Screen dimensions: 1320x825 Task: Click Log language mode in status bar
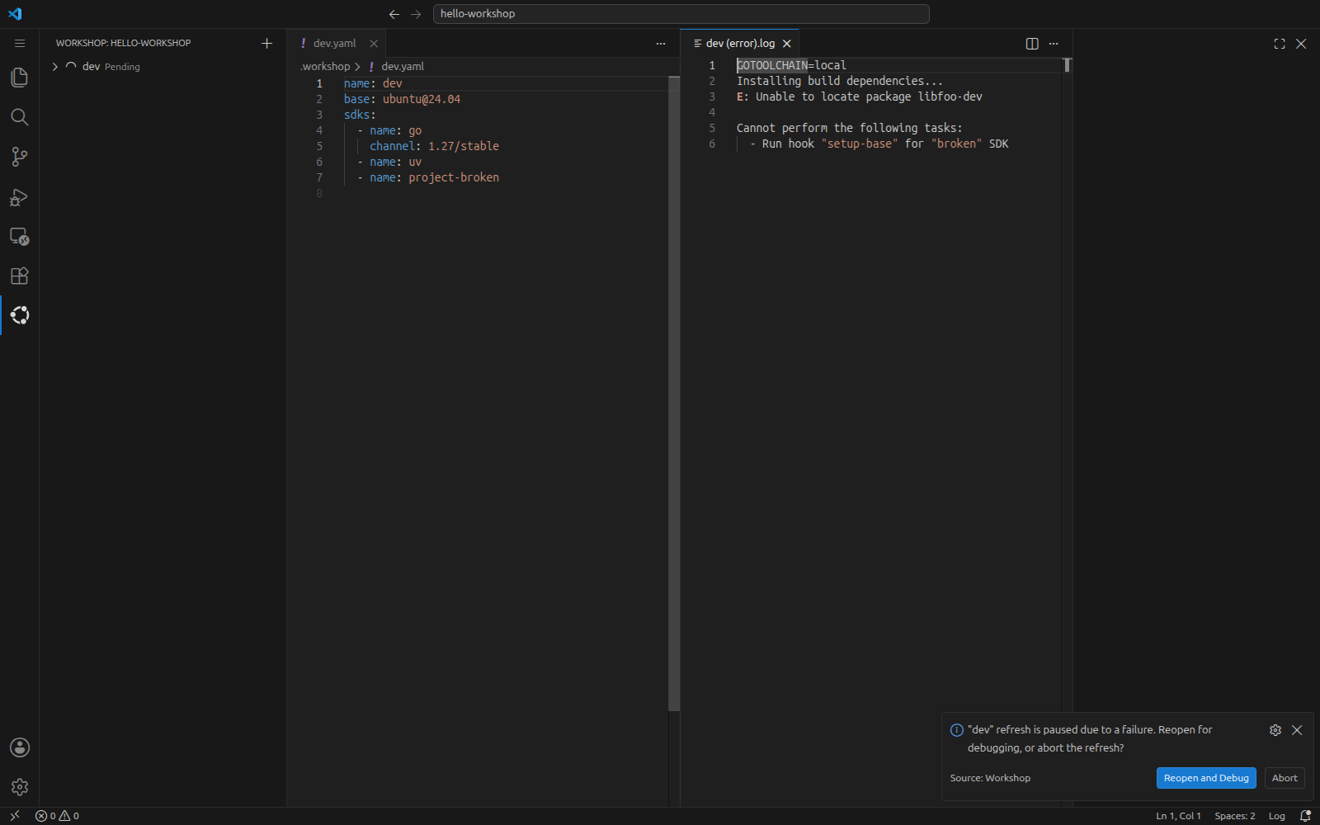tap(1276, 816)
